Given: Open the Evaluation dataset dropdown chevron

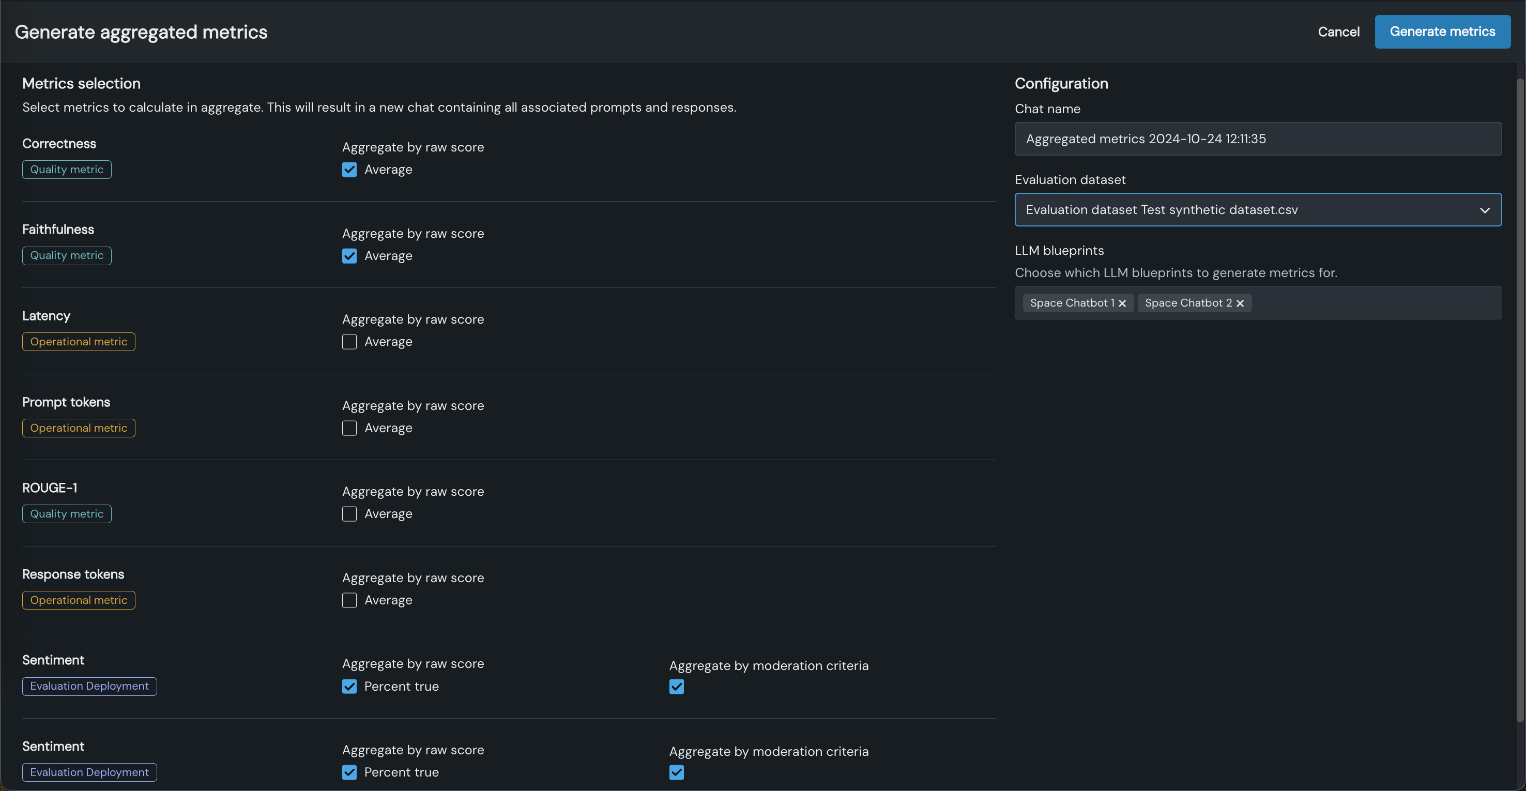Looking at the screenshot, I should pos(1485,210).
